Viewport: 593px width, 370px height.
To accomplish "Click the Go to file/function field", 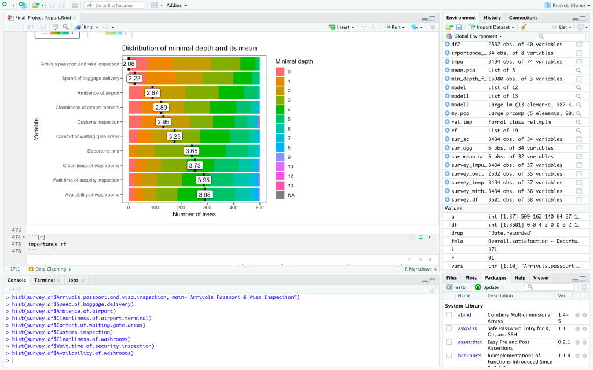I will tap(114, 5).
